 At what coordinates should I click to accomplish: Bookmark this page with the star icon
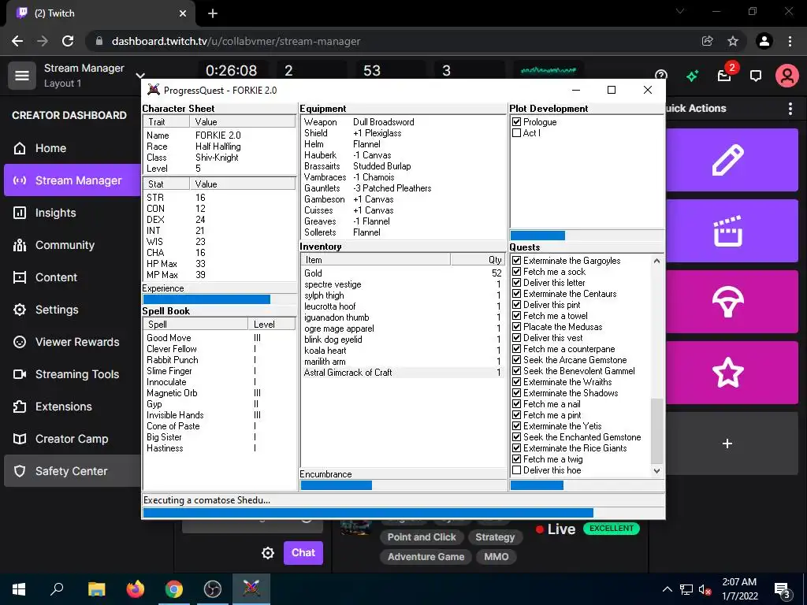[x=733, y=41]
